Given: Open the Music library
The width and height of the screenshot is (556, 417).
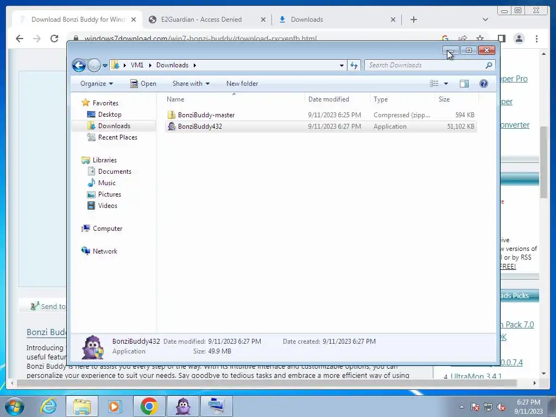Looking at the screenshot, I should tap(107, 182).
